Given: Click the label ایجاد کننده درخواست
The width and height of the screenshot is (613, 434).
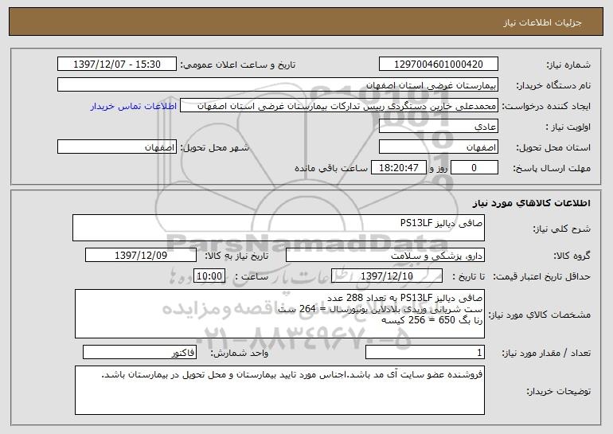Looking at the screenshot, I should (x=546, y=107).
